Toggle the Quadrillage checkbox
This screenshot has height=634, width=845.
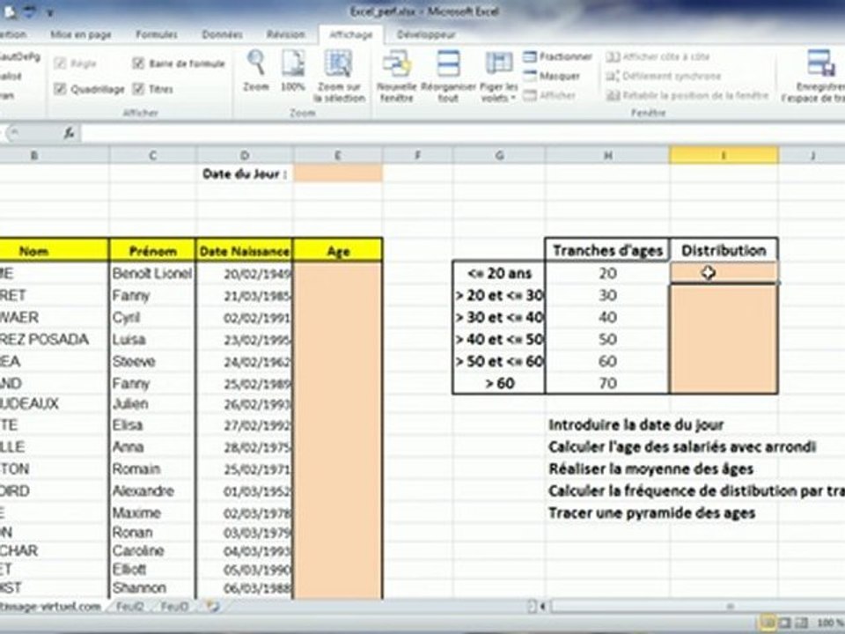click(x=60, y=88)
